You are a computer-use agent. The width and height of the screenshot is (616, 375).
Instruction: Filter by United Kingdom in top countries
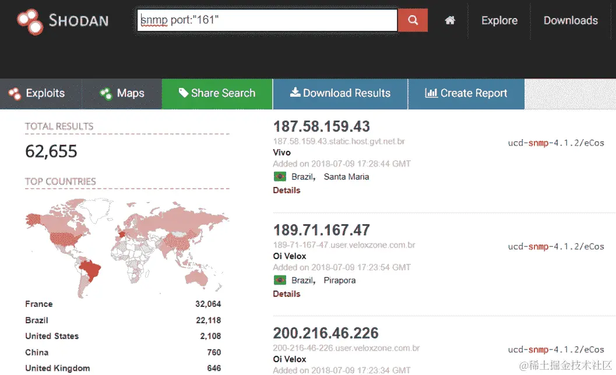57,369
